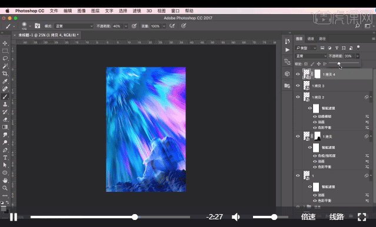Select the Move tool

(5, 43)
